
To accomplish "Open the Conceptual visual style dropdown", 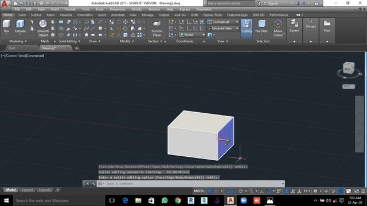I will [223, 22].
